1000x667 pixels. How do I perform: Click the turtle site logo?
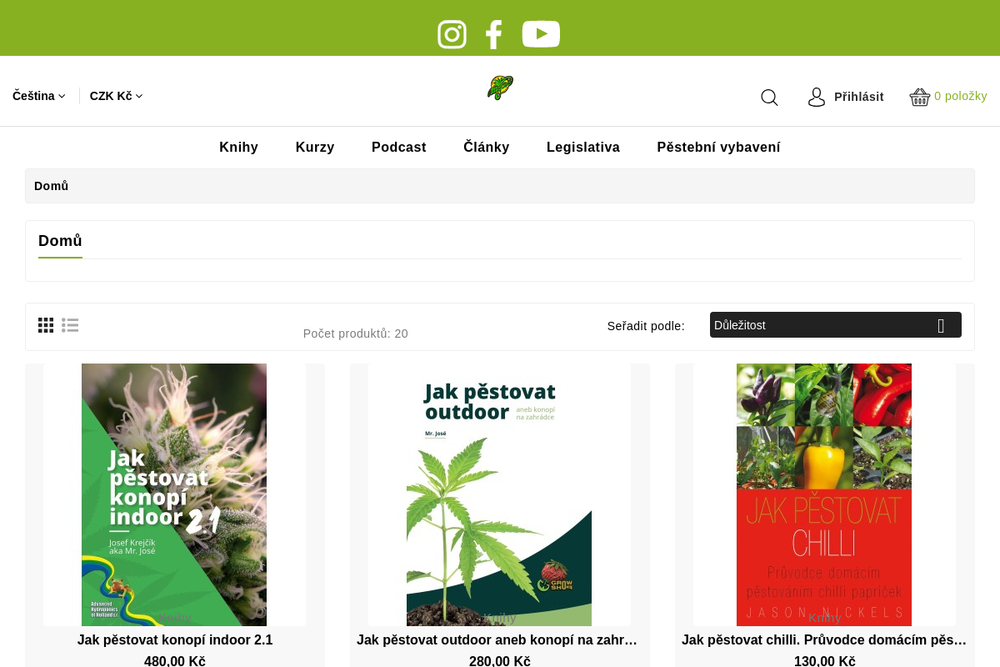[500, 88]
